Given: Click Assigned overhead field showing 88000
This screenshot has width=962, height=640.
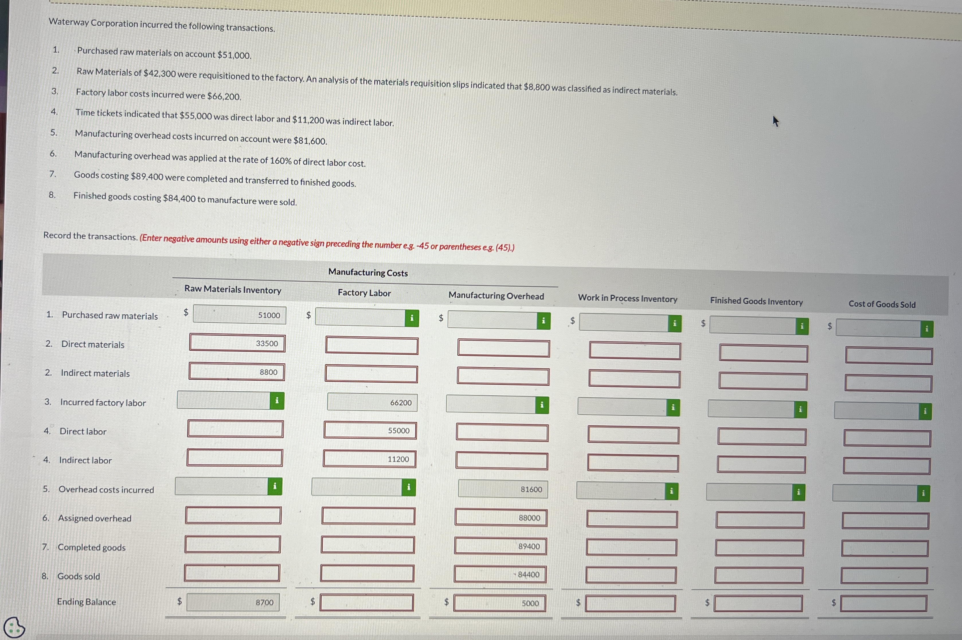Looking at the screenshot, I should (501, 518).
